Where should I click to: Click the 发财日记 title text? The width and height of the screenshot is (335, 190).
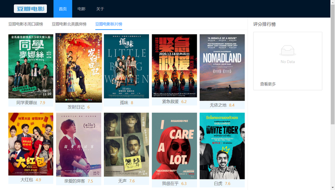(76, 107)
